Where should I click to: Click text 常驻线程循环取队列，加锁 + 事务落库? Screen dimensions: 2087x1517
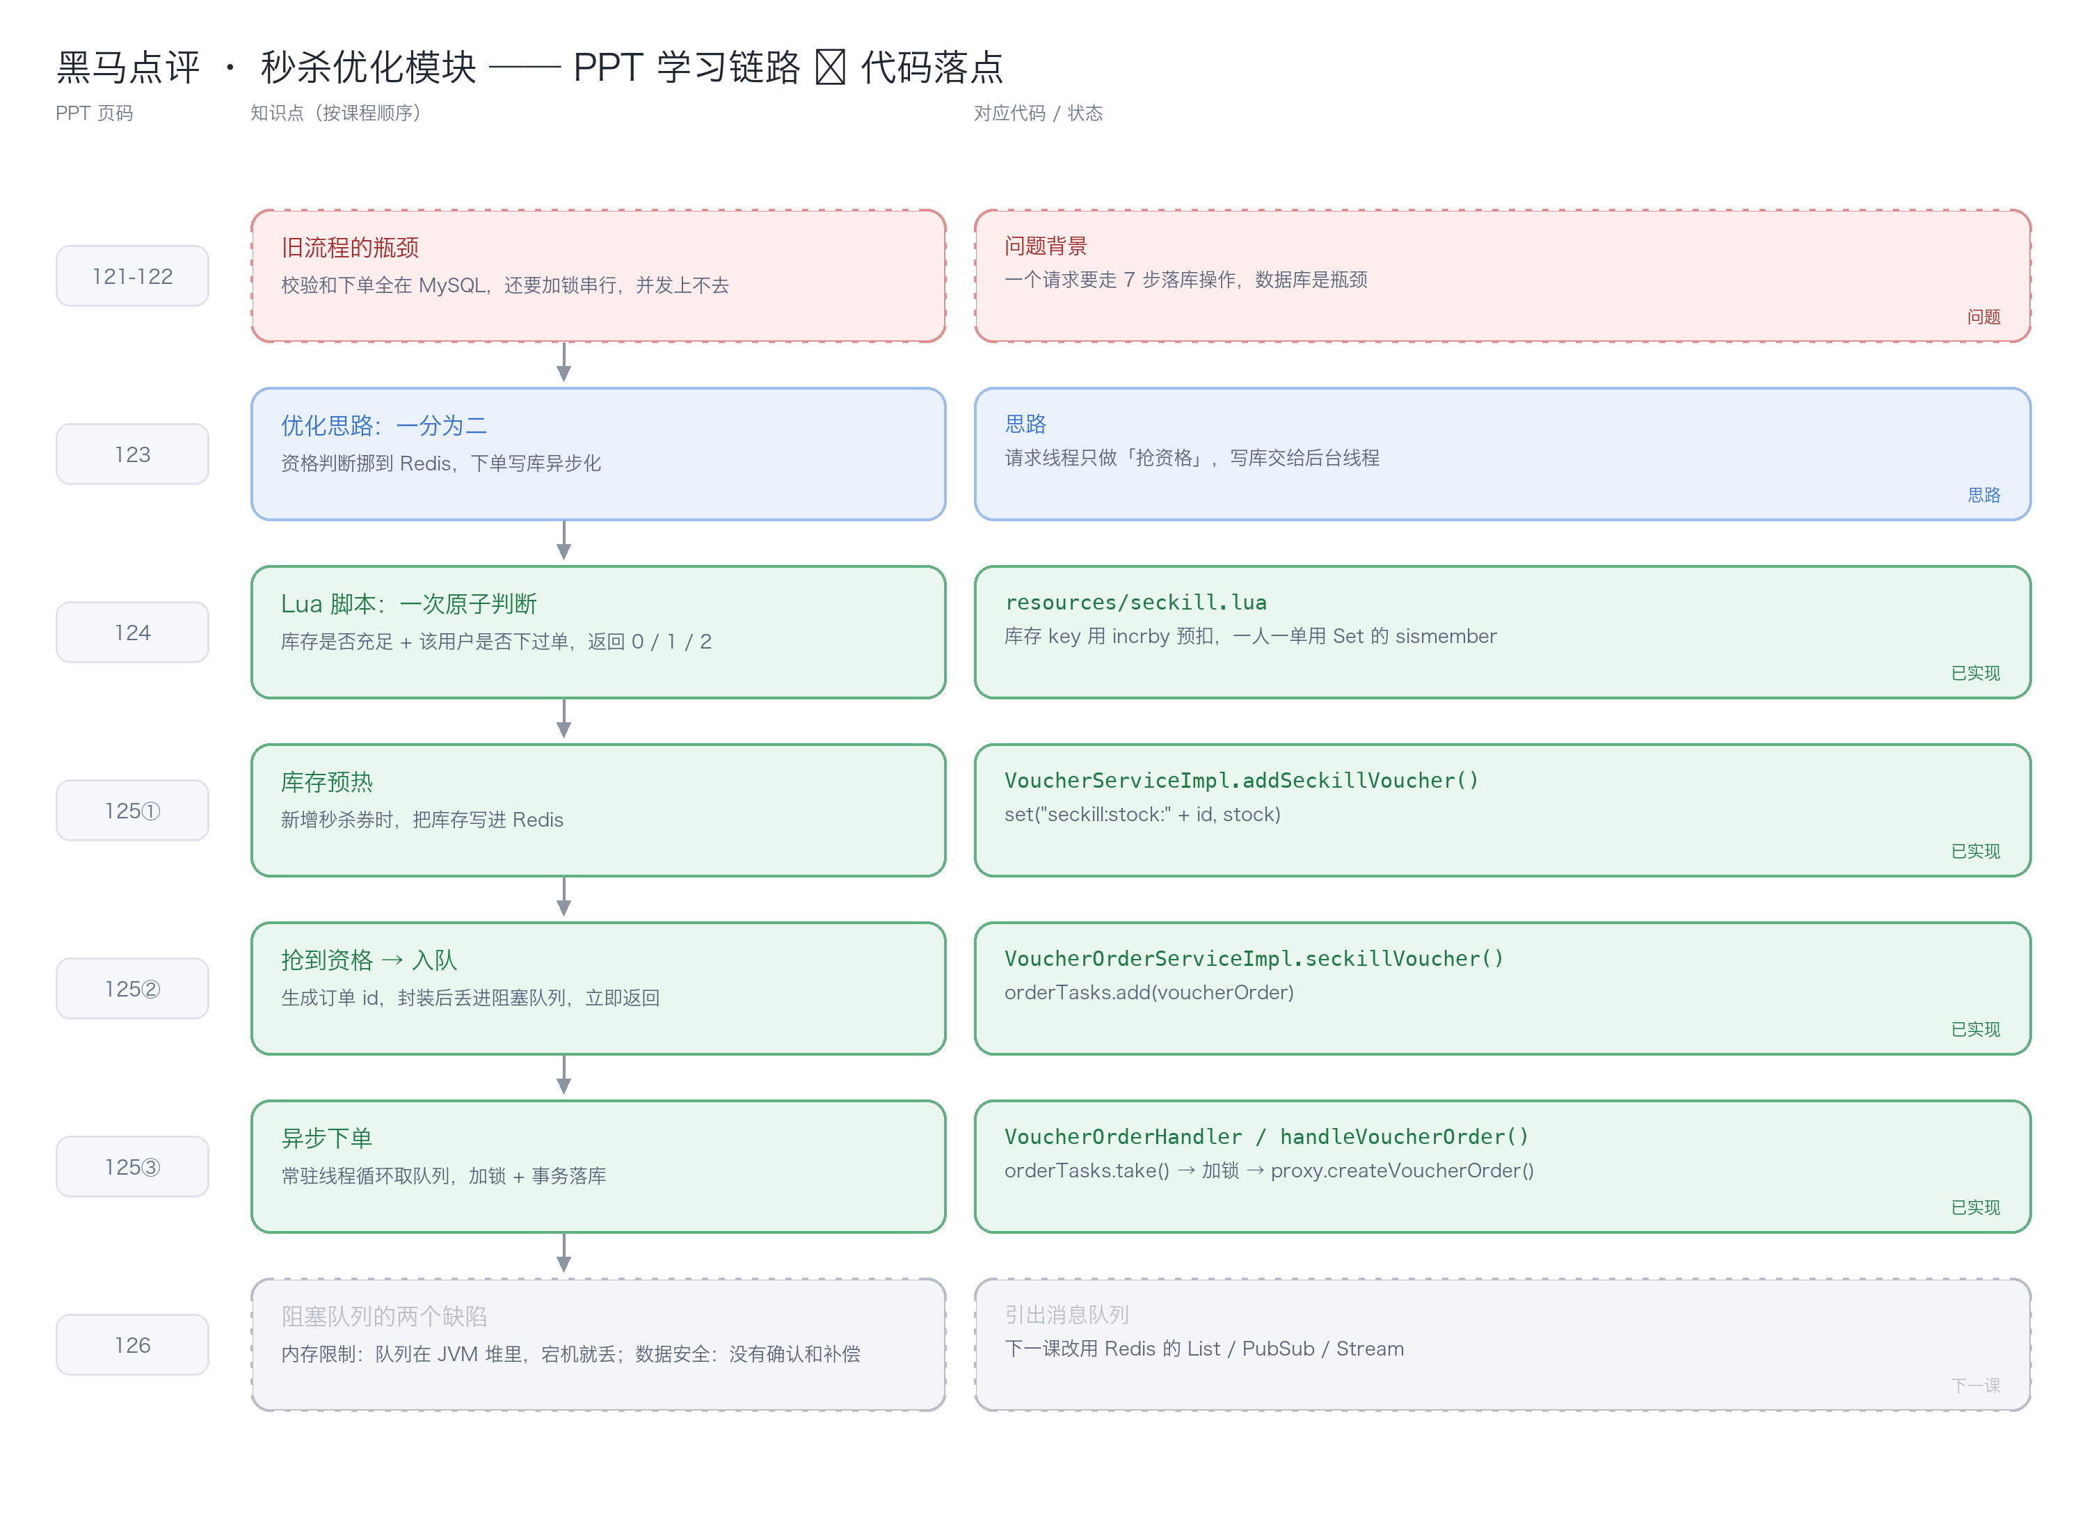pos(444,1175)
